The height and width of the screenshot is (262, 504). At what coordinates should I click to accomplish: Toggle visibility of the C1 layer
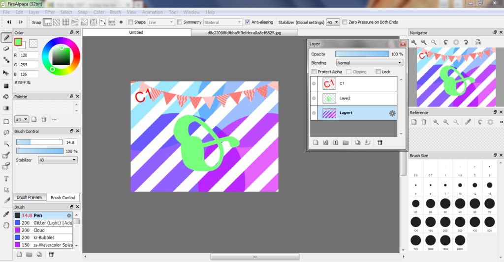[314, 83]
